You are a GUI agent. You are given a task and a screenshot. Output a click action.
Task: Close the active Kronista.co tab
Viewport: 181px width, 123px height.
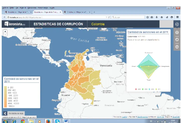point(60,12)
